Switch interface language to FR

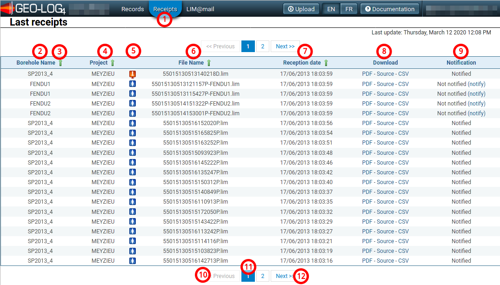[348, 9]
